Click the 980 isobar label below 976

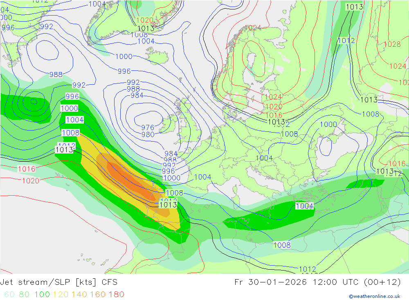click(x=148, y=135)
